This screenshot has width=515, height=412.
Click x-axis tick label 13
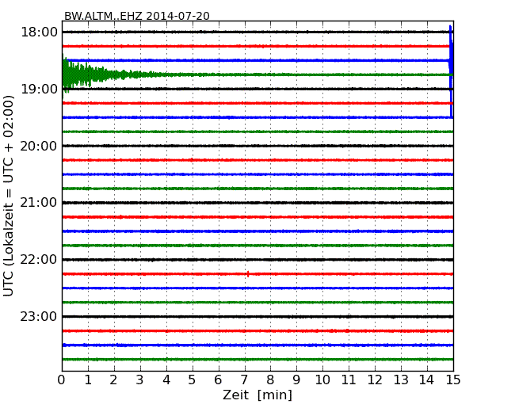(x=401, y=380)
